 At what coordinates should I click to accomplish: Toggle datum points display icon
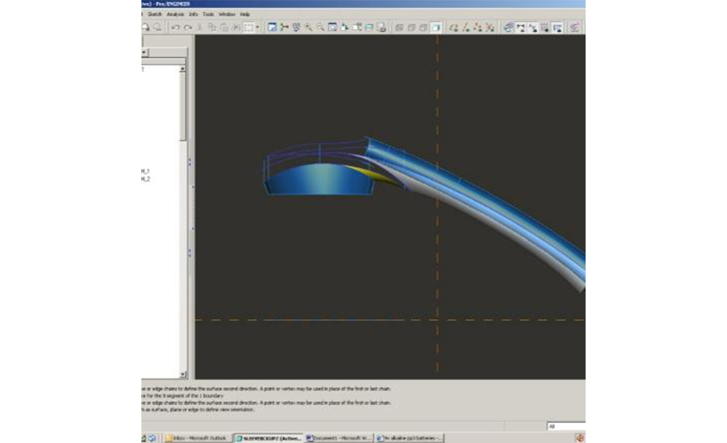point(477,27)
